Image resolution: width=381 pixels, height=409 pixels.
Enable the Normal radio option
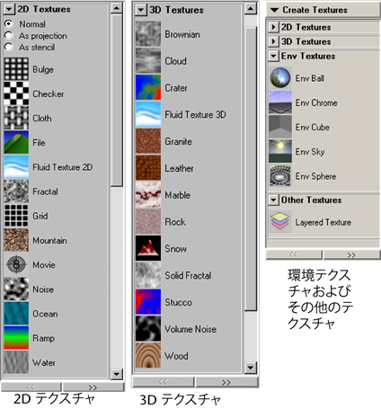(9, 23)
